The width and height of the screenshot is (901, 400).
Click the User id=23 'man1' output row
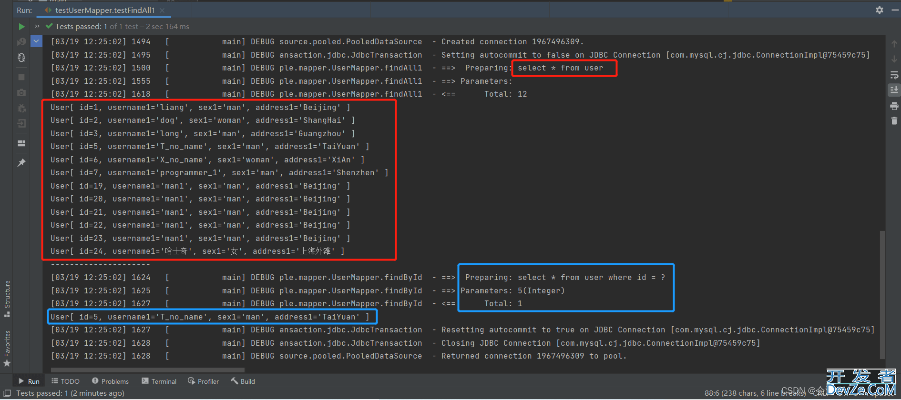pyautogui.click(x=200, y=239)
